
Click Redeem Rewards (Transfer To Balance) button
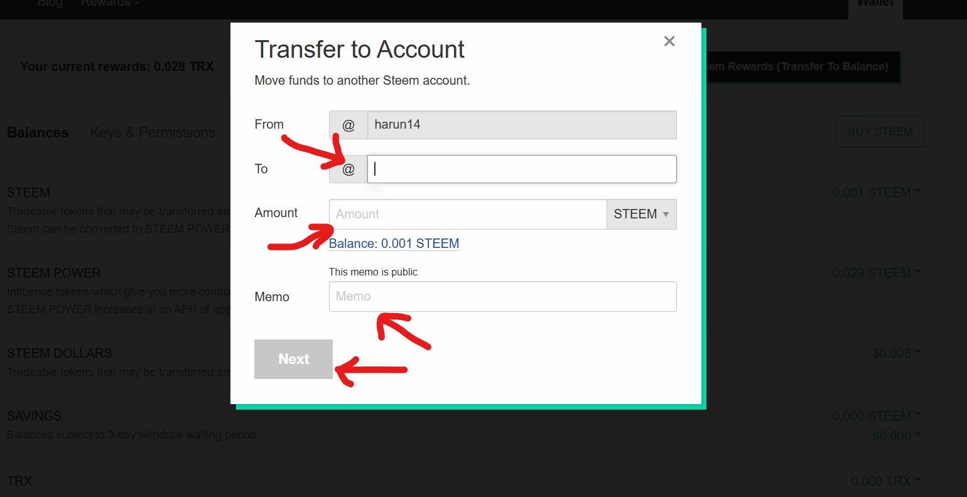pos(801,67)
